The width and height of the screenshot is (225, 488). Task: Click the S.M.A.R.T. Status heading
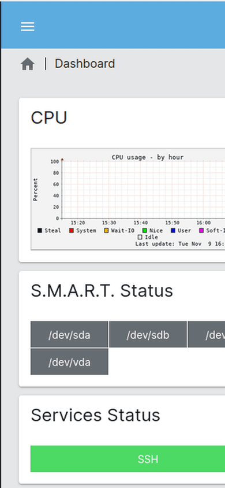tap(102, 291)
